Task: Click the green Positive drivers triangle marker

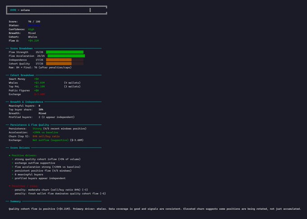Action: click(x=9, y=155)
